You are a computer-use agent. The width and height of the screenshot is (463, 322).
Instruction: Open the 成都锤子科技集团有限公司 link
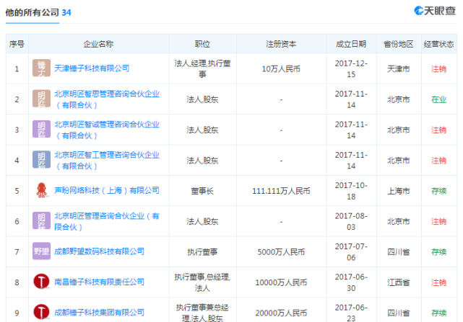[99, 313]
